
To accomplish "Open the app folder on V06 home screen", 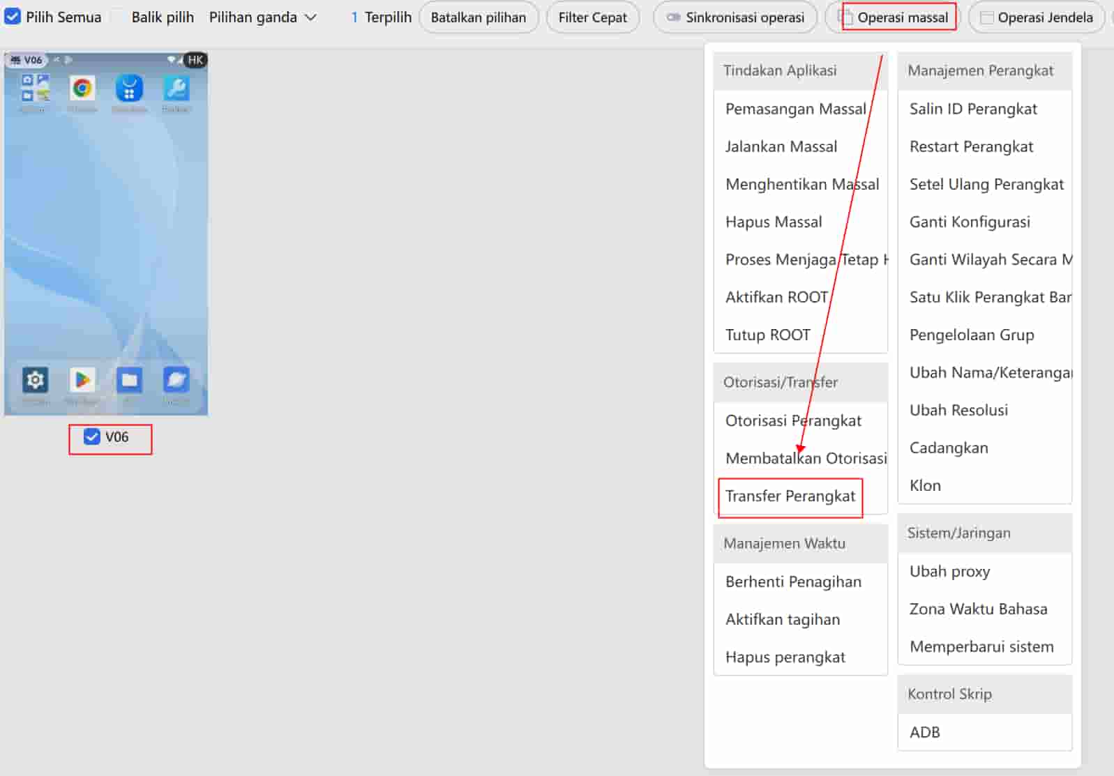I will [x=35, y=89].
